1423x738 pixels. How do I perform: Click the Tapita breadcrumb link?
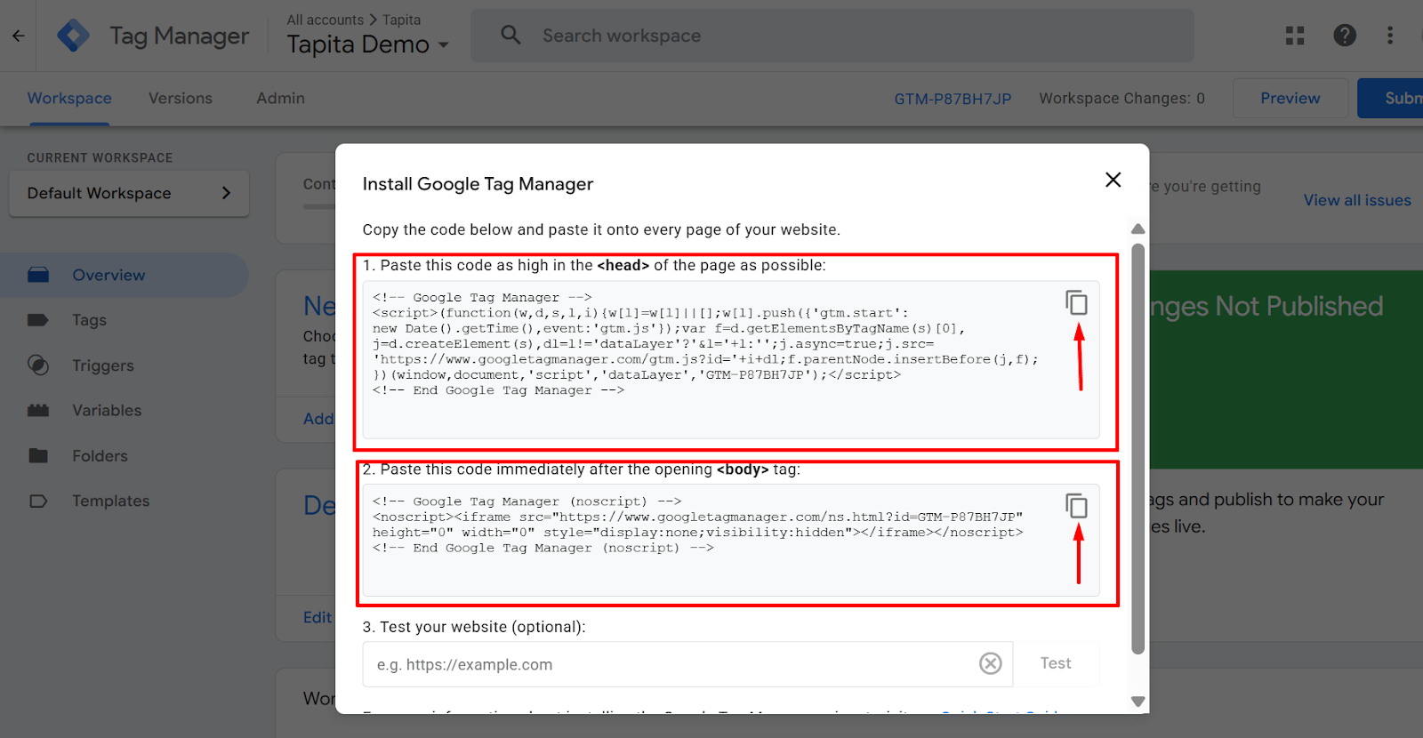coord(401,20)
